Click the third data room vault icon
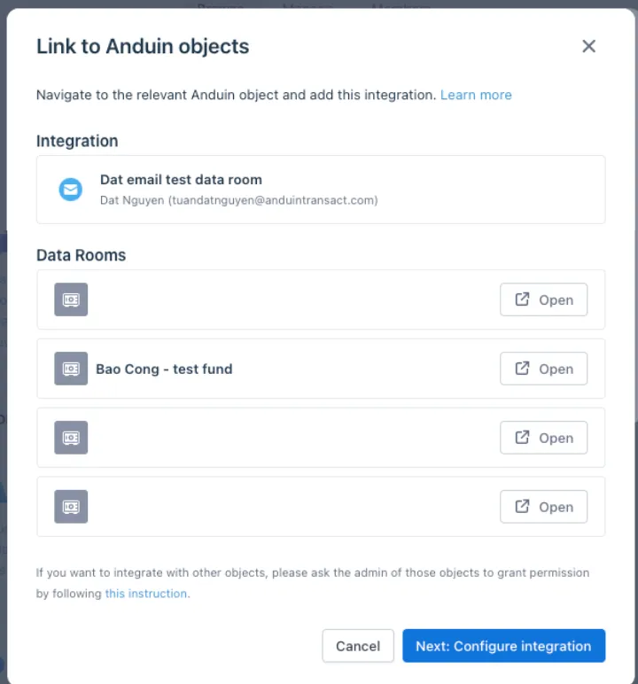638x684 pixels. 71,438
